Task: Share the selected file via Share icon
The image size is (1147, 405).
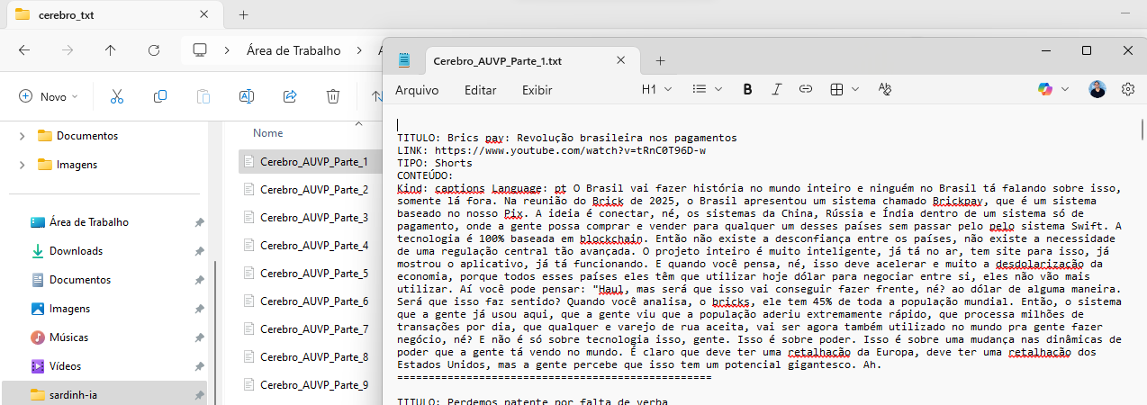Action: (290, 96)
